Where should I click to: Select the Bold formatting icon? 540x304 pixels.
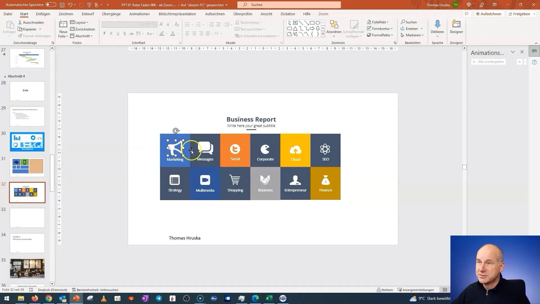pos(105,34)
